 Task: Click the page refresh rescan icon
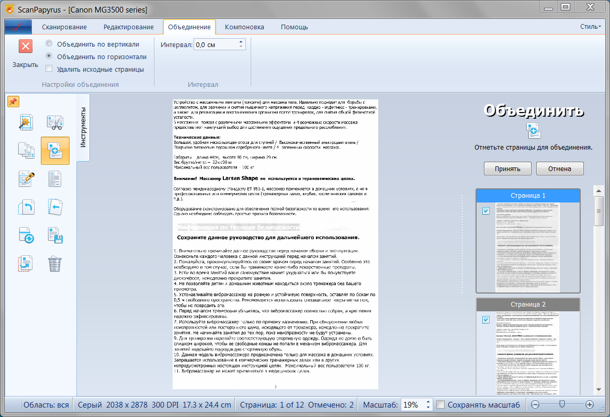(x=26, y=235)
